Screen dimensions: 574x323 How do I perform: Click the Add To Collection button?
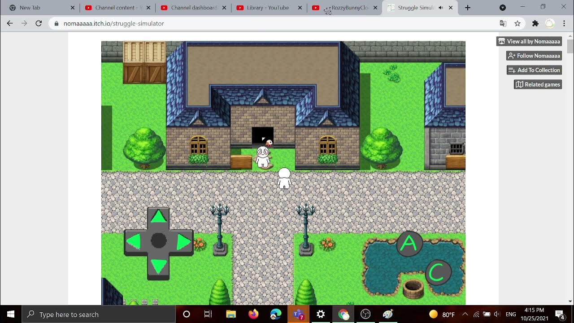pos(535,70)
